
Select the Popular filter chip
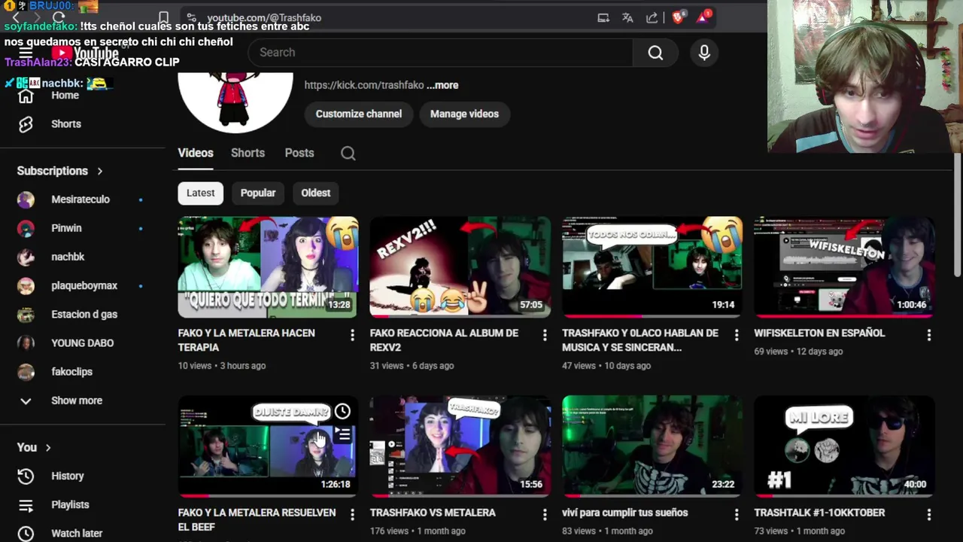[258, 193]
